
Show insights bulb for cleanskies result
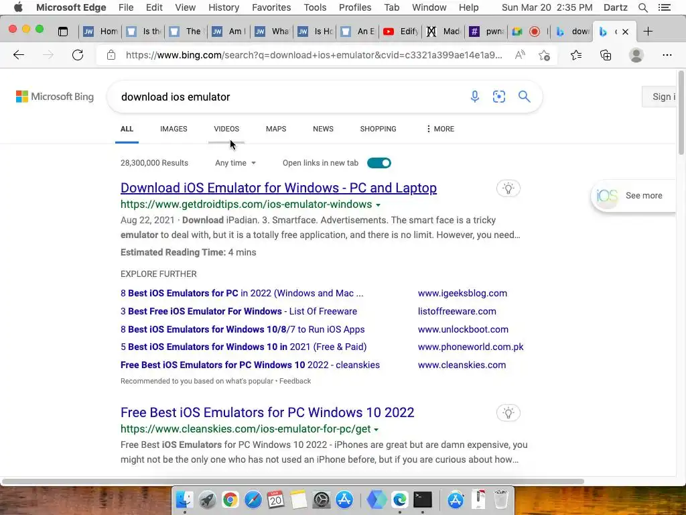click(x=508, y=413)
